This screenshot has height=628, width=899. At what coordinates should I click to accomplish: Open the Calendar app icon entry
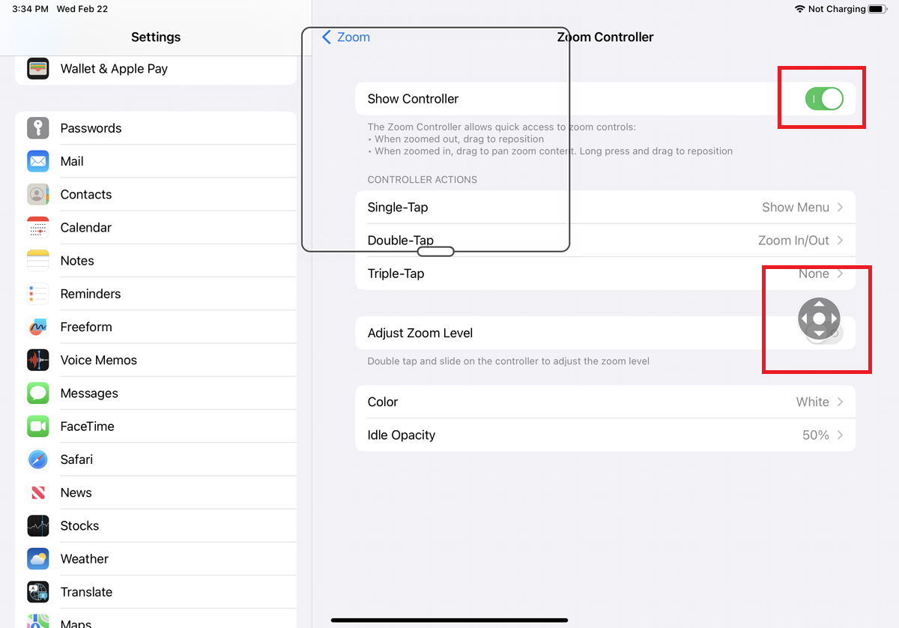(38, 228)
